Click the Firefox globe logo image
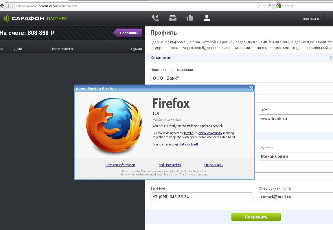This screenshot has width=333, height=230. [x=114, y=125]
